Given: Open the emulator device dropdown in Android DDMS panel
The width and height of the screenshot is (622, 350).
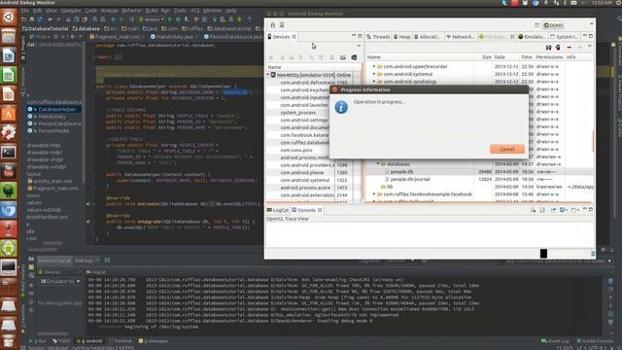Looking at the screenshot, I should (x=60, y=281).
